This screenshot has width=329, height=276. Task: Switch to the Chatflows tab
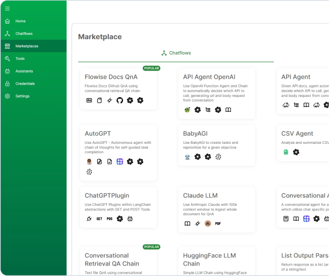click(x=176, y=53)
